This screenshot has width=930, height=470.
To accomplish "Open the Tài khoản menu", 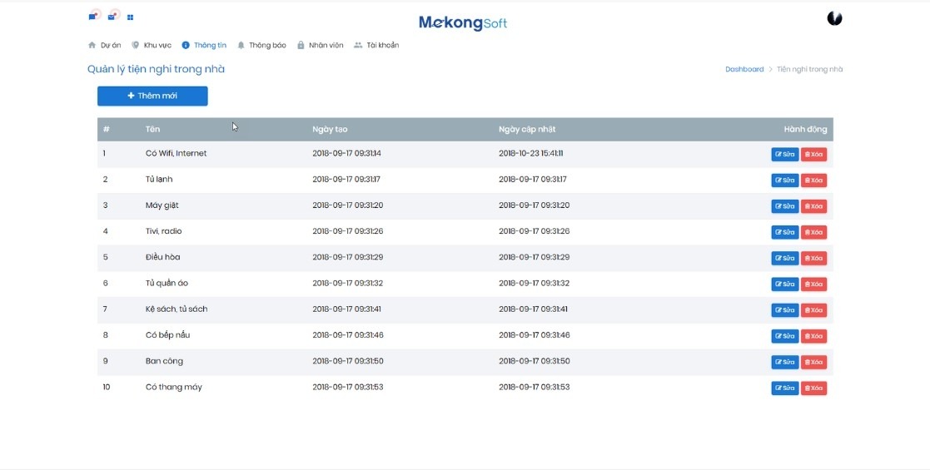I will coord(376,45).
